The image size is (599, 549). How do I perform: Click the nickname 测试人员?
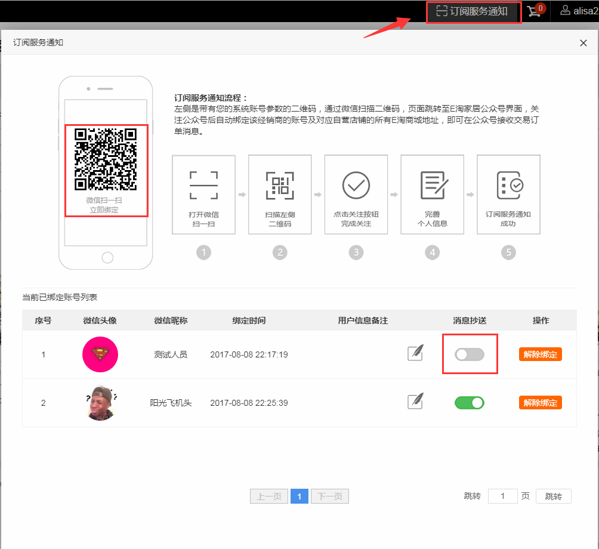pos(171,354)
